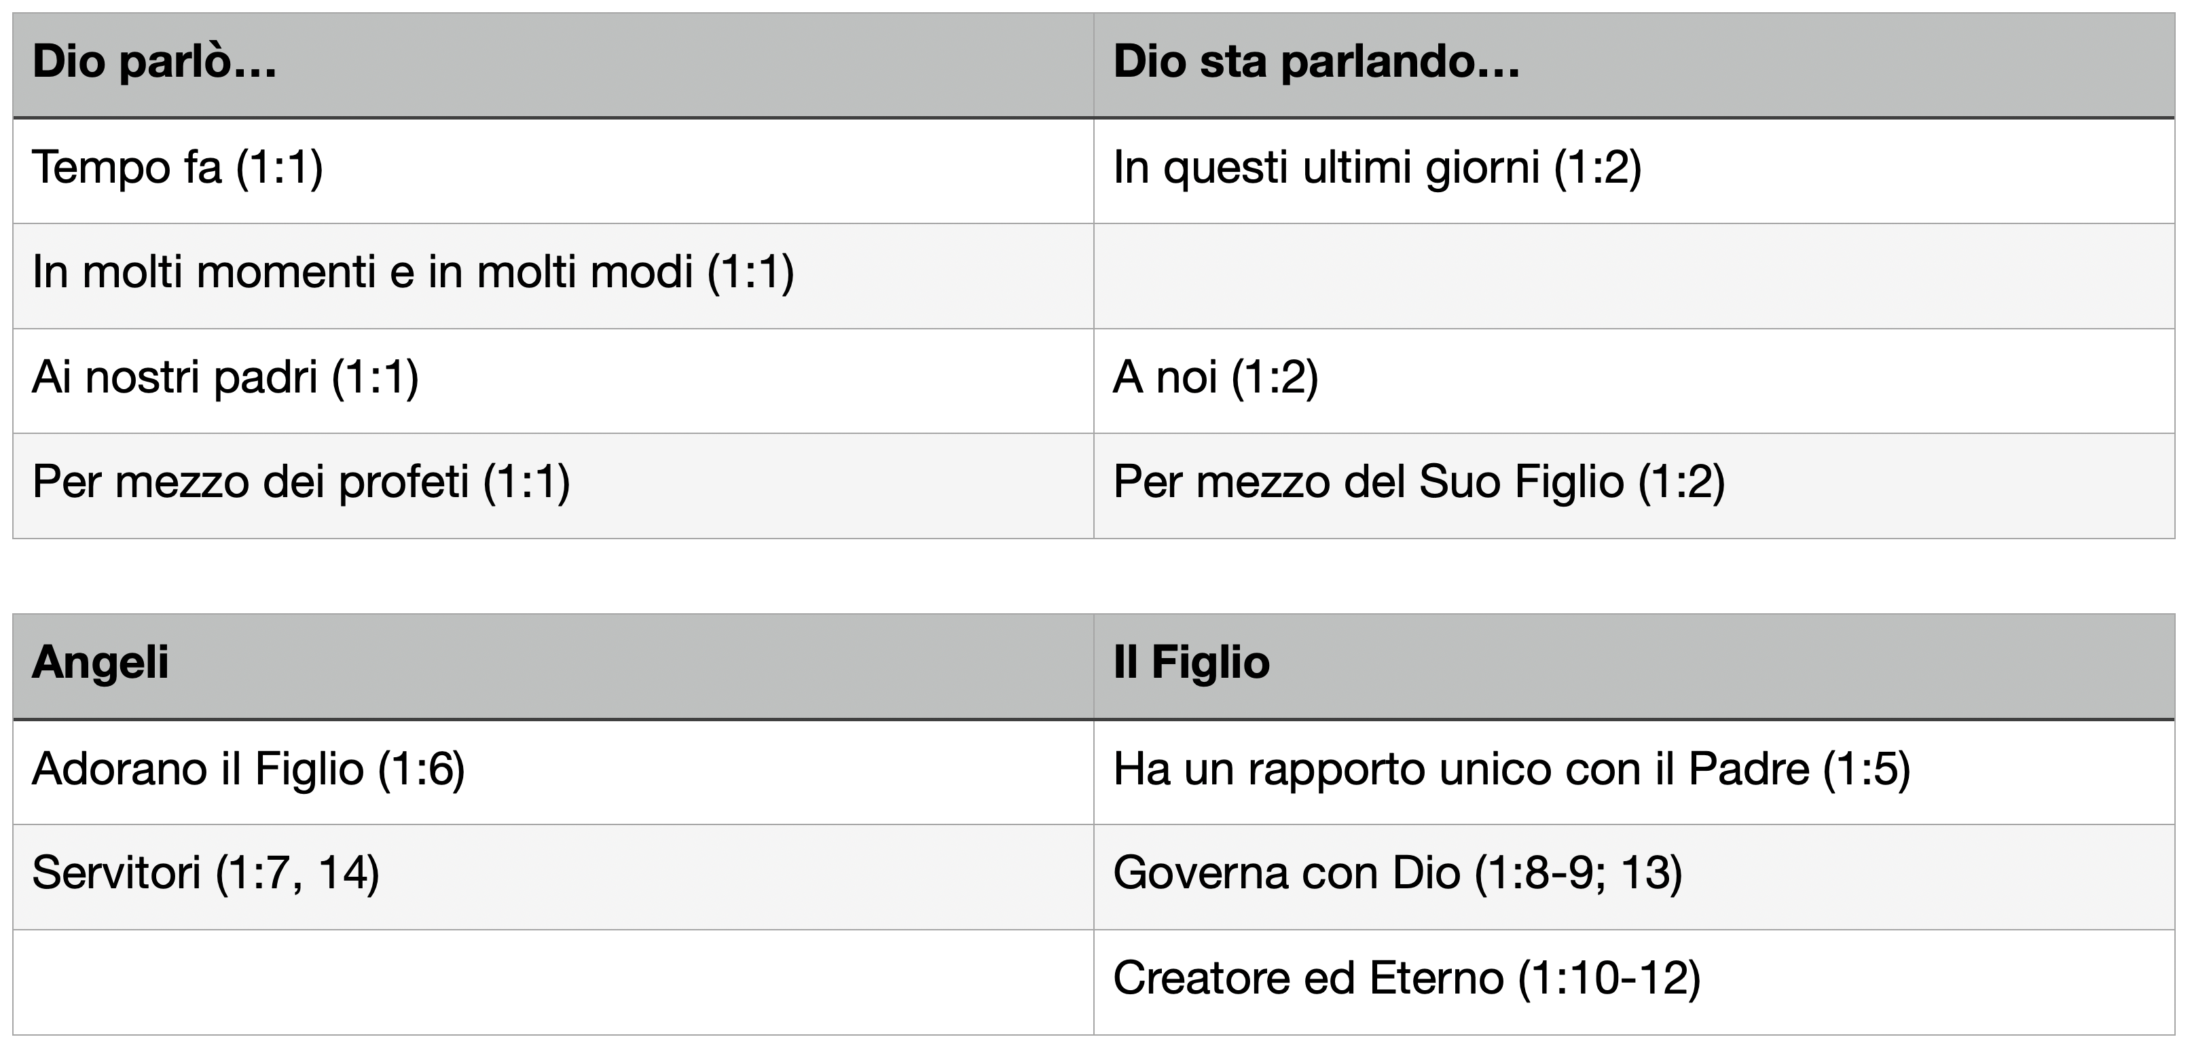Screen dimensions: 2192x1054
Task: Select the 'Ai nostri padri (1:1)' cell
Action: [553, 380]
